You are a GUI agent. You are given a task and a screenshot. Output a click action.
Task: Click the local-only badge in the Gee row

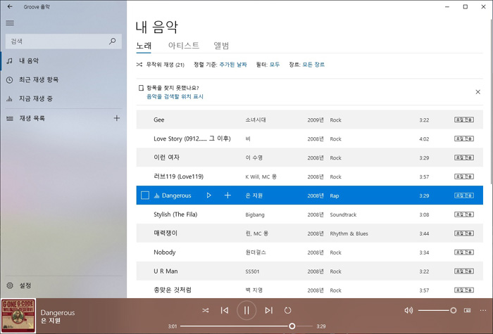[x=464, y=120]
